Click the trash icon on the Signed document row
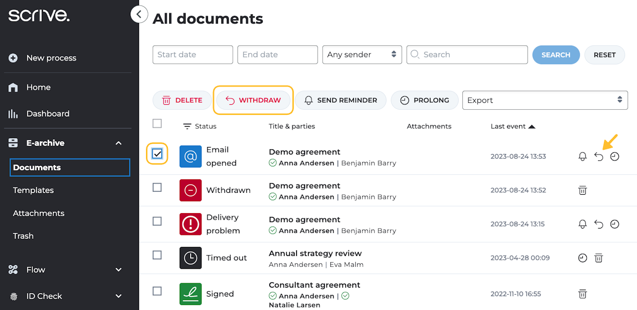Image resolution: width=637 pixels, height=310 pixels. click(582, 294)
